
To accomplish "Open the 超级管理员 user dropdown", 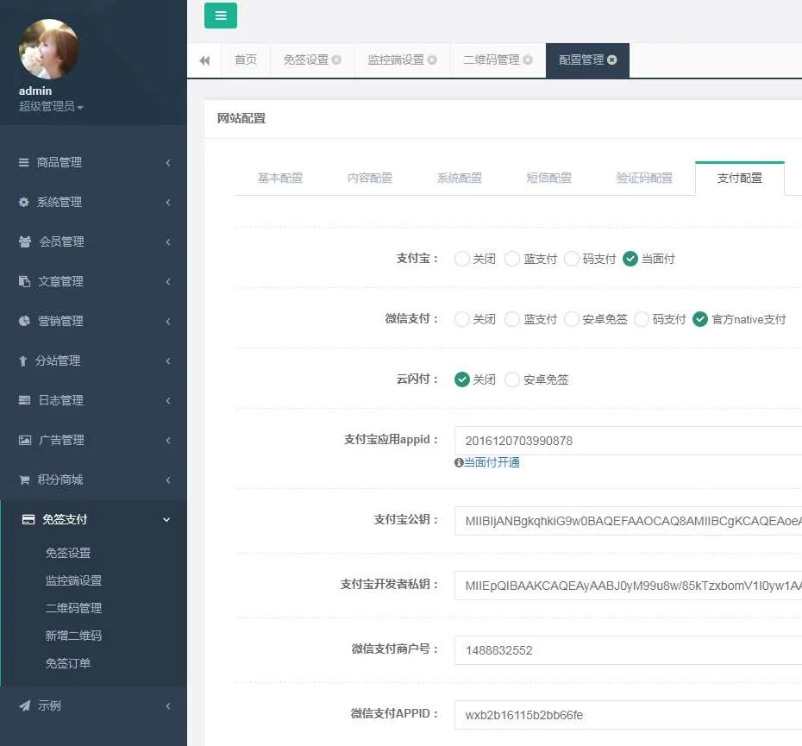I will [x=51, y=107].
